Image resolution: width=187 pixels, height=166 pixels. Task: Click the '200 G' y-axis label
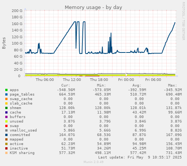(17, 11)
